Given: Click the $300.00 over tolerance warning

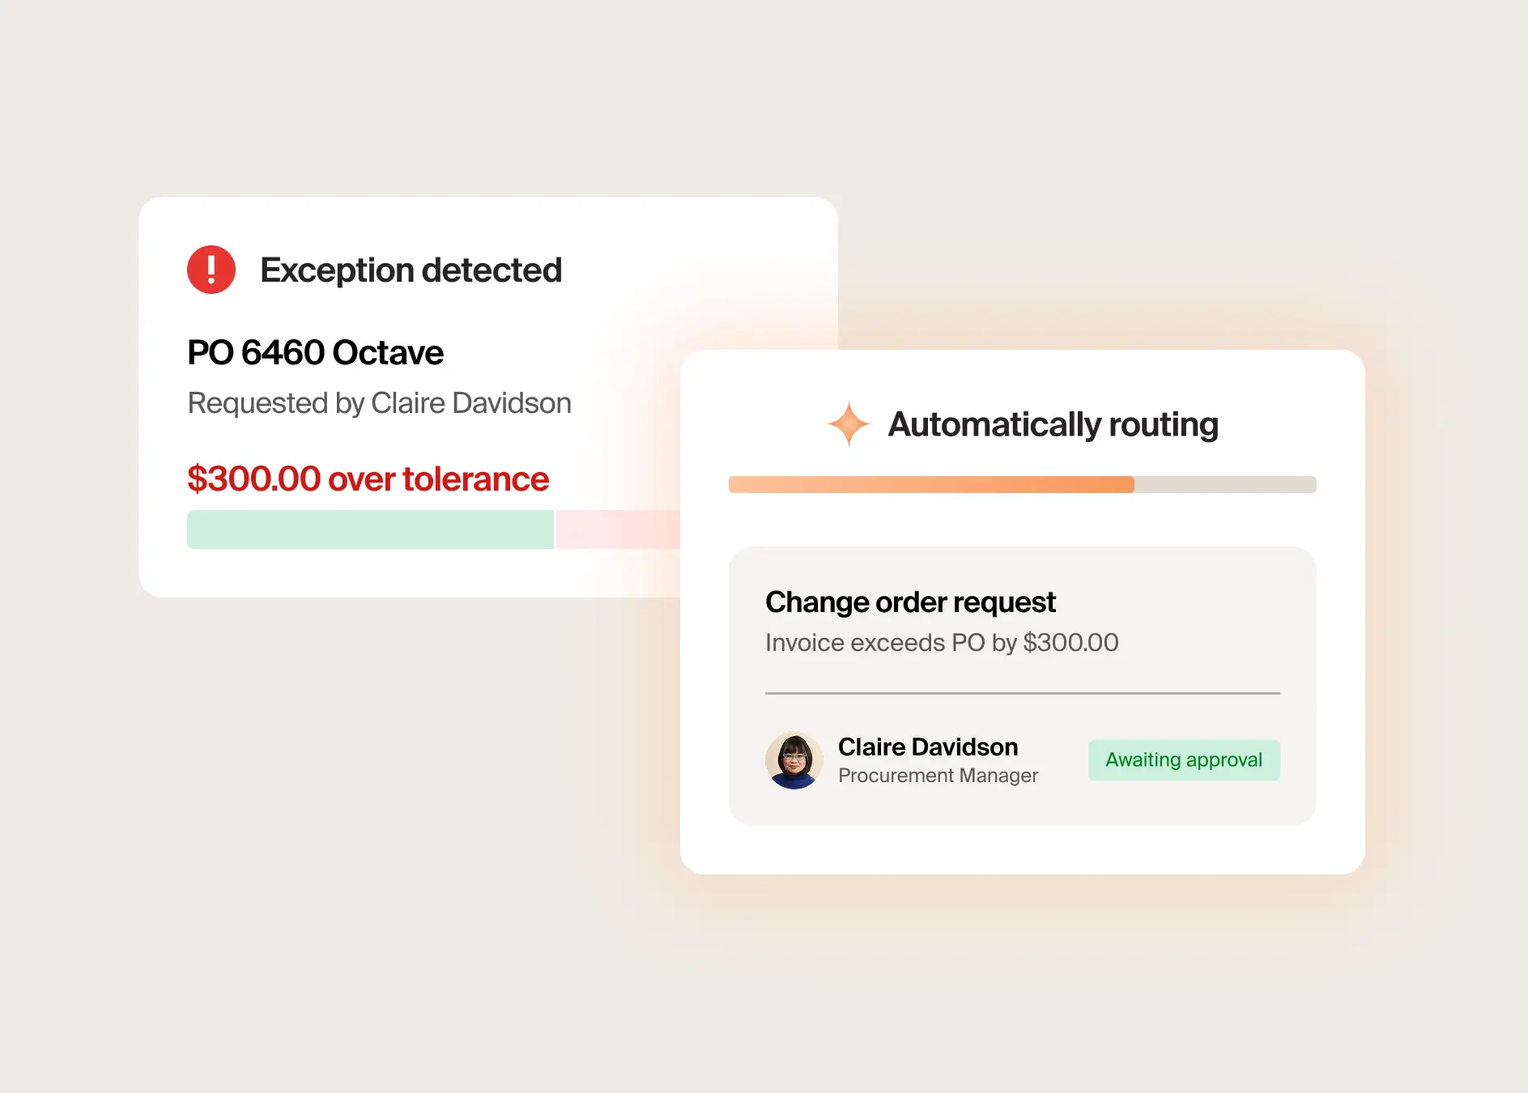Looking at the screenshot, I should 368,478.
